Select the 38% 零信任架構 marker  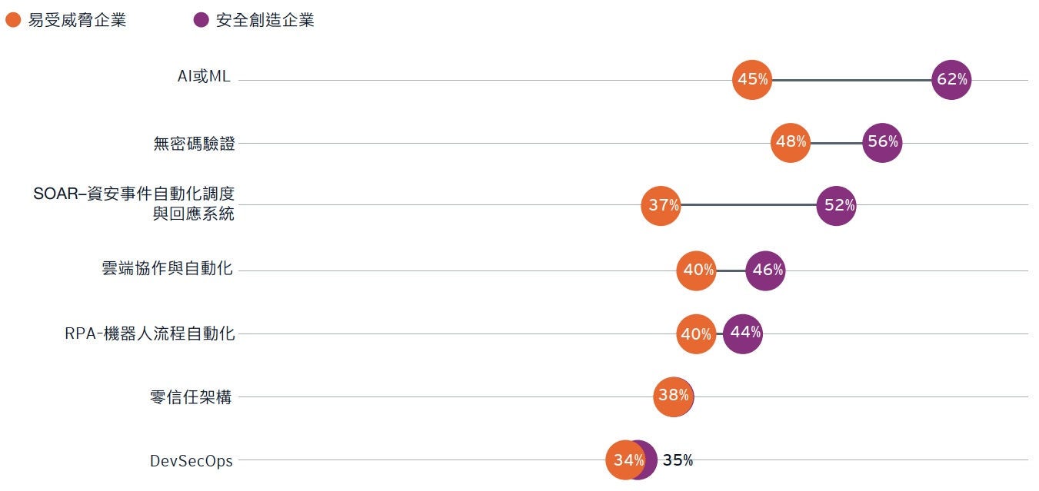point(673,396)
